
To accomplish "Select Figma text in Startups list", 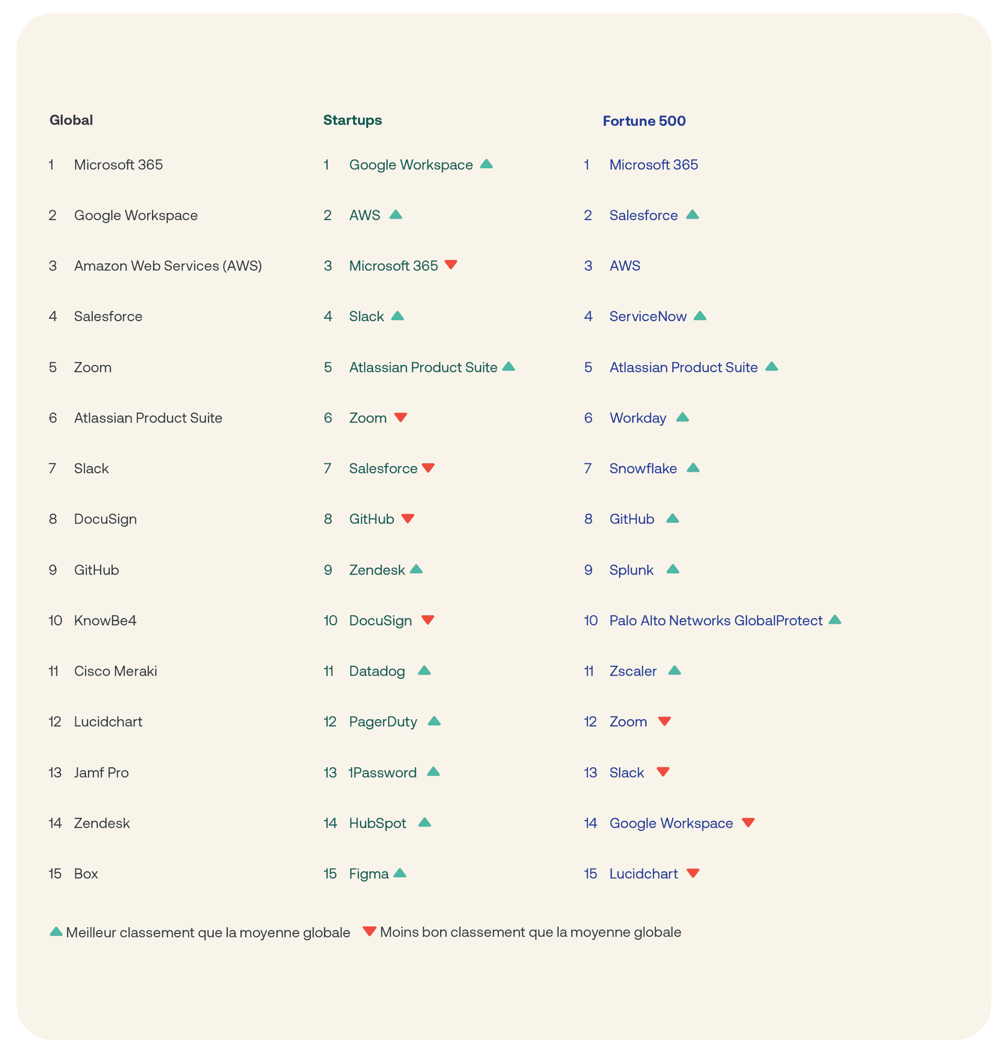I will click(x=368, y=874).
